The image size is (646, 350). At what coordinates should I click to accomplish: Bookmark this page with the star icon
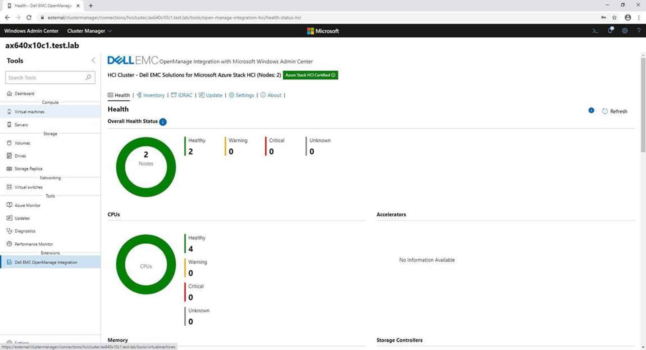point(614,17)
